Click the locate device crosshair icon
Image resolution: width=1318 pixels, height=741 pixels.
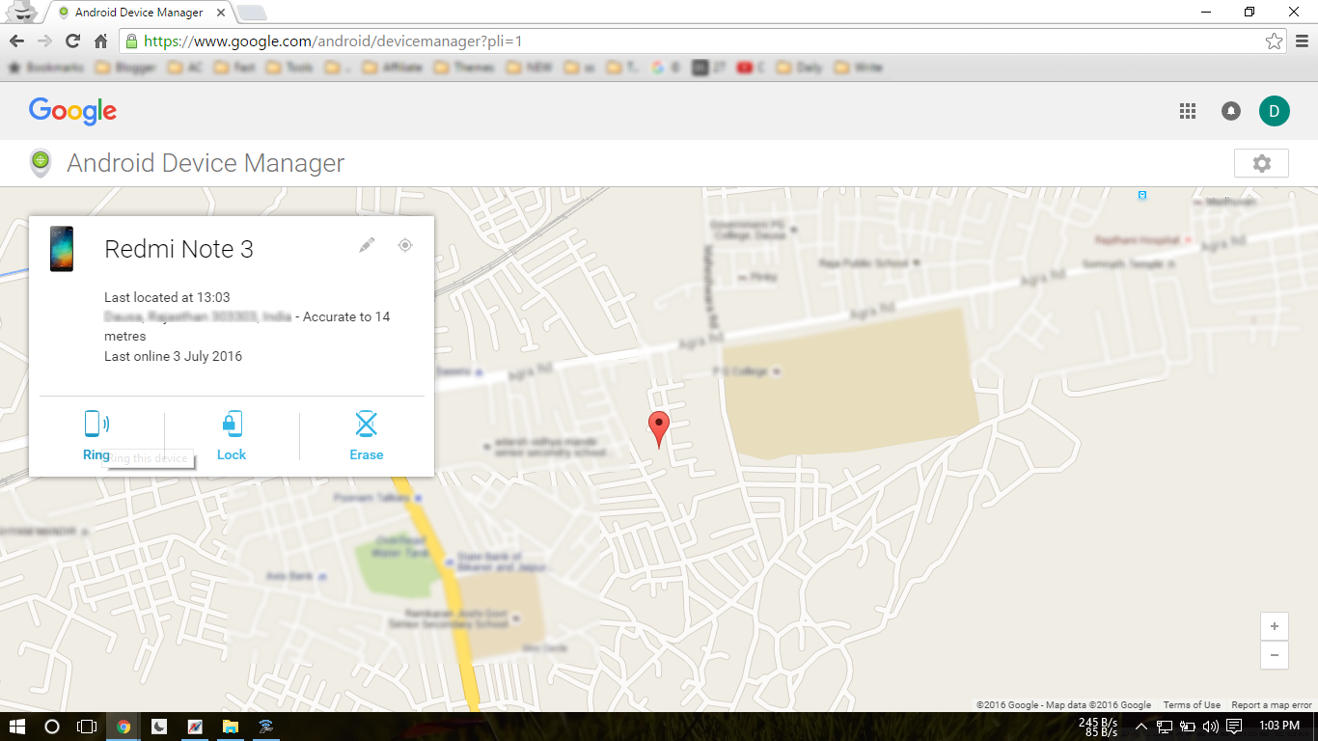(x=405, y=245)
